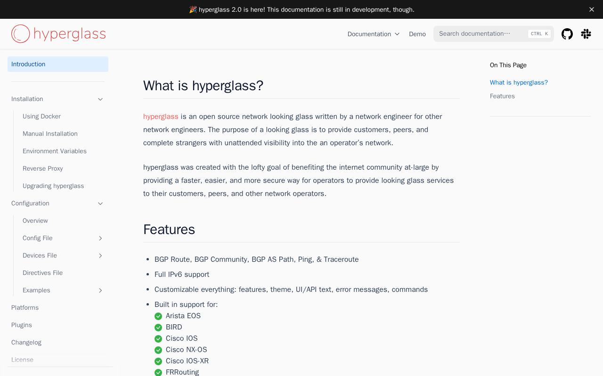Click the green checkmark beside BIRD
Viewport: 603px width, 376px height.
click(158, 328)
